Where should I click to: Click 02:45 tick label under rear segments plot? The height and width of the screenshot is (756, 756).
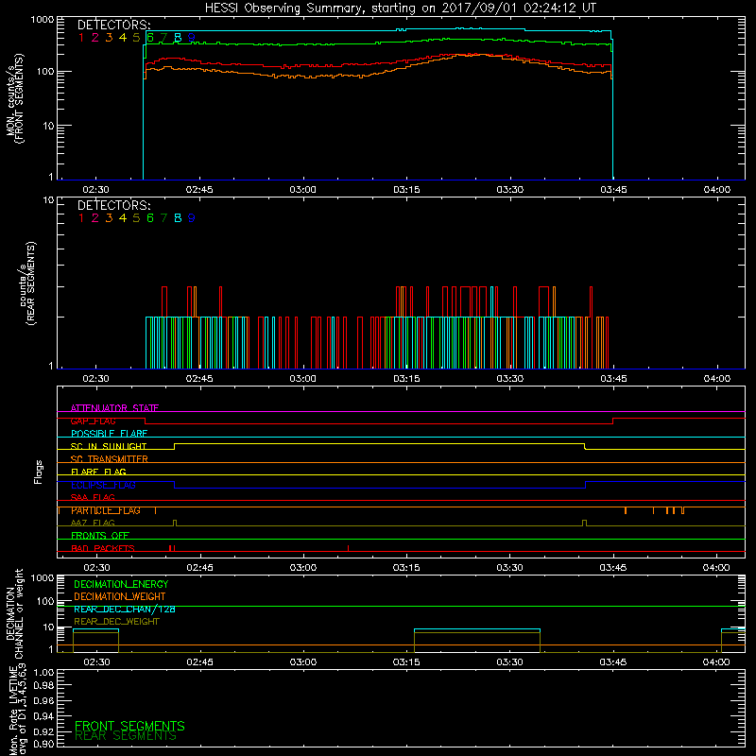(x=199, y=379)
